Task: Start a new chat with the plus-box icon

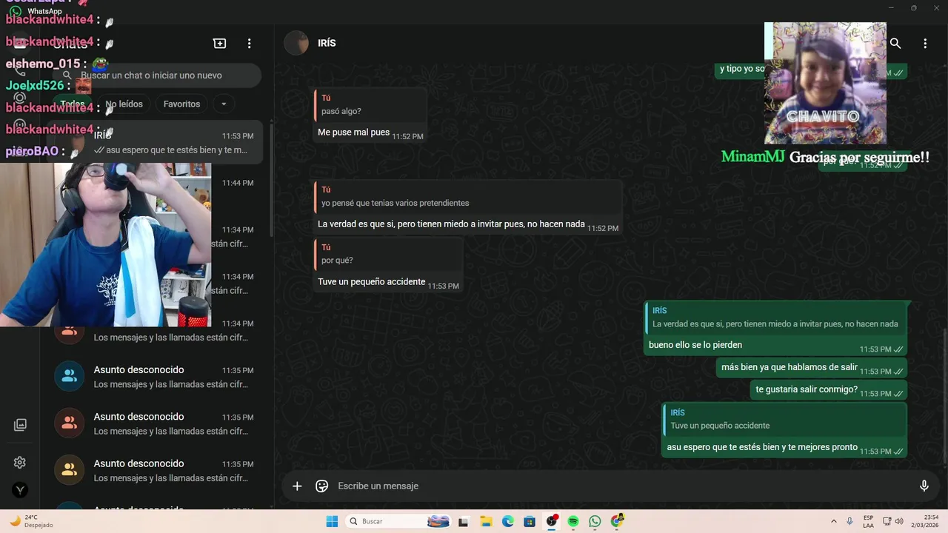Action: [220, 44]
